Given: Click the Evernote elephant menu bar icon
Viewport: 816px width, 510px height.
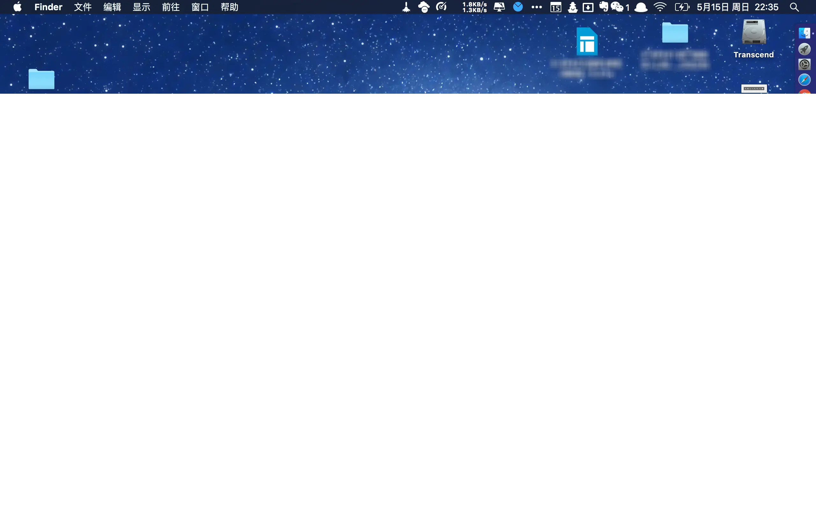Looking at the screenshot, I should point(604,7).
